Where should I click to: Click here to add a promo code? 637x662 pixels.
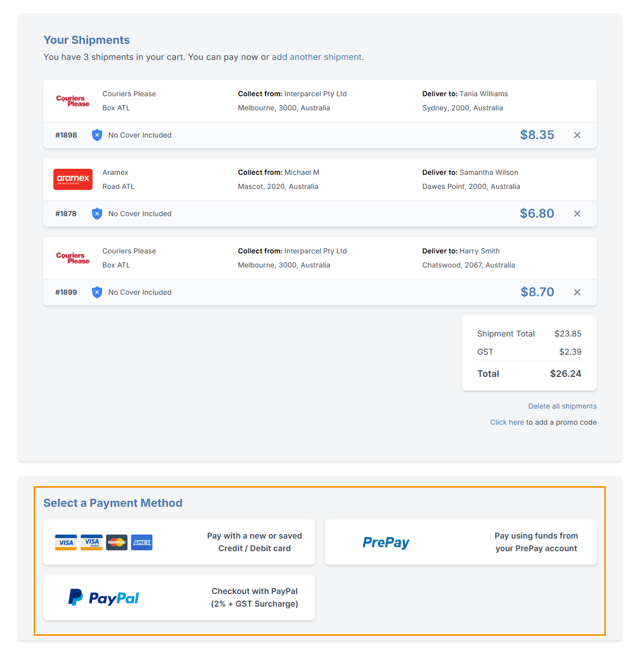tap(507, 422)
